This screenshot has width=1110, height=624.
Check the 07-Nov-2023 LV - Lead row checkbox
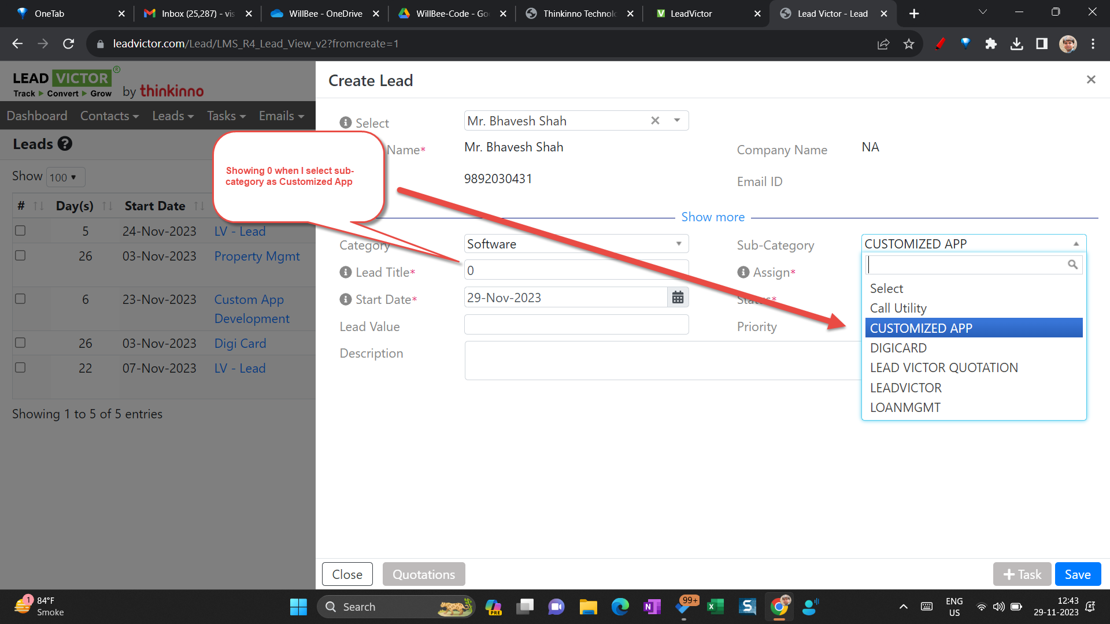[x=20, y=367]
